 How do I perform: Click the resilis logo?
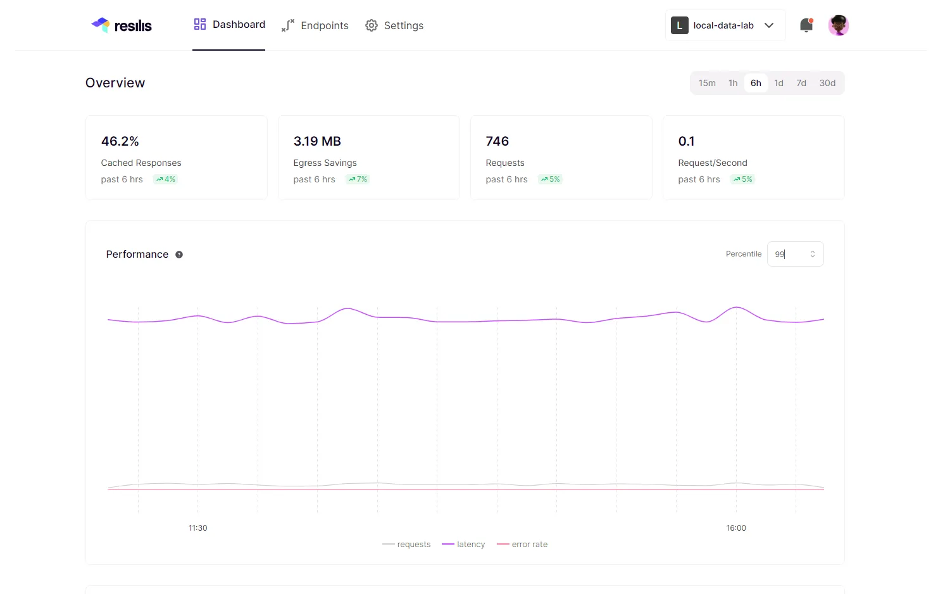[122, 25]
